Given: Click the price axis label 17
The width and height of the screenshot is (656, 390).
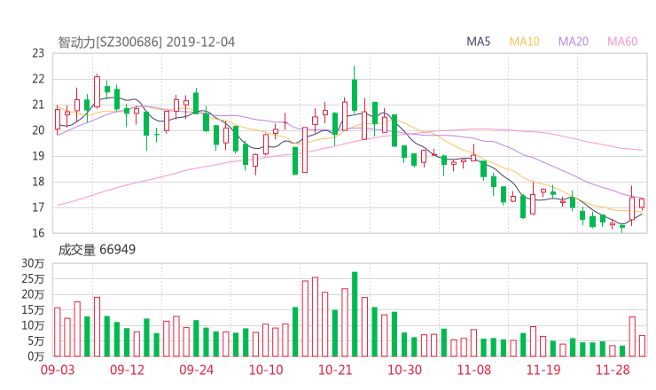Looking at the screenshot, I should tap(38, 207).
